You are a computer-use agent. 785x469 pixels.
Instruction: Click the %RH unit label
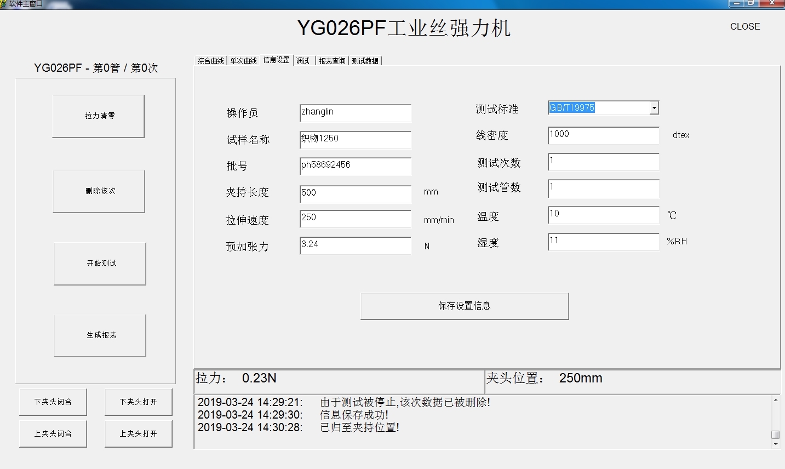677,242
